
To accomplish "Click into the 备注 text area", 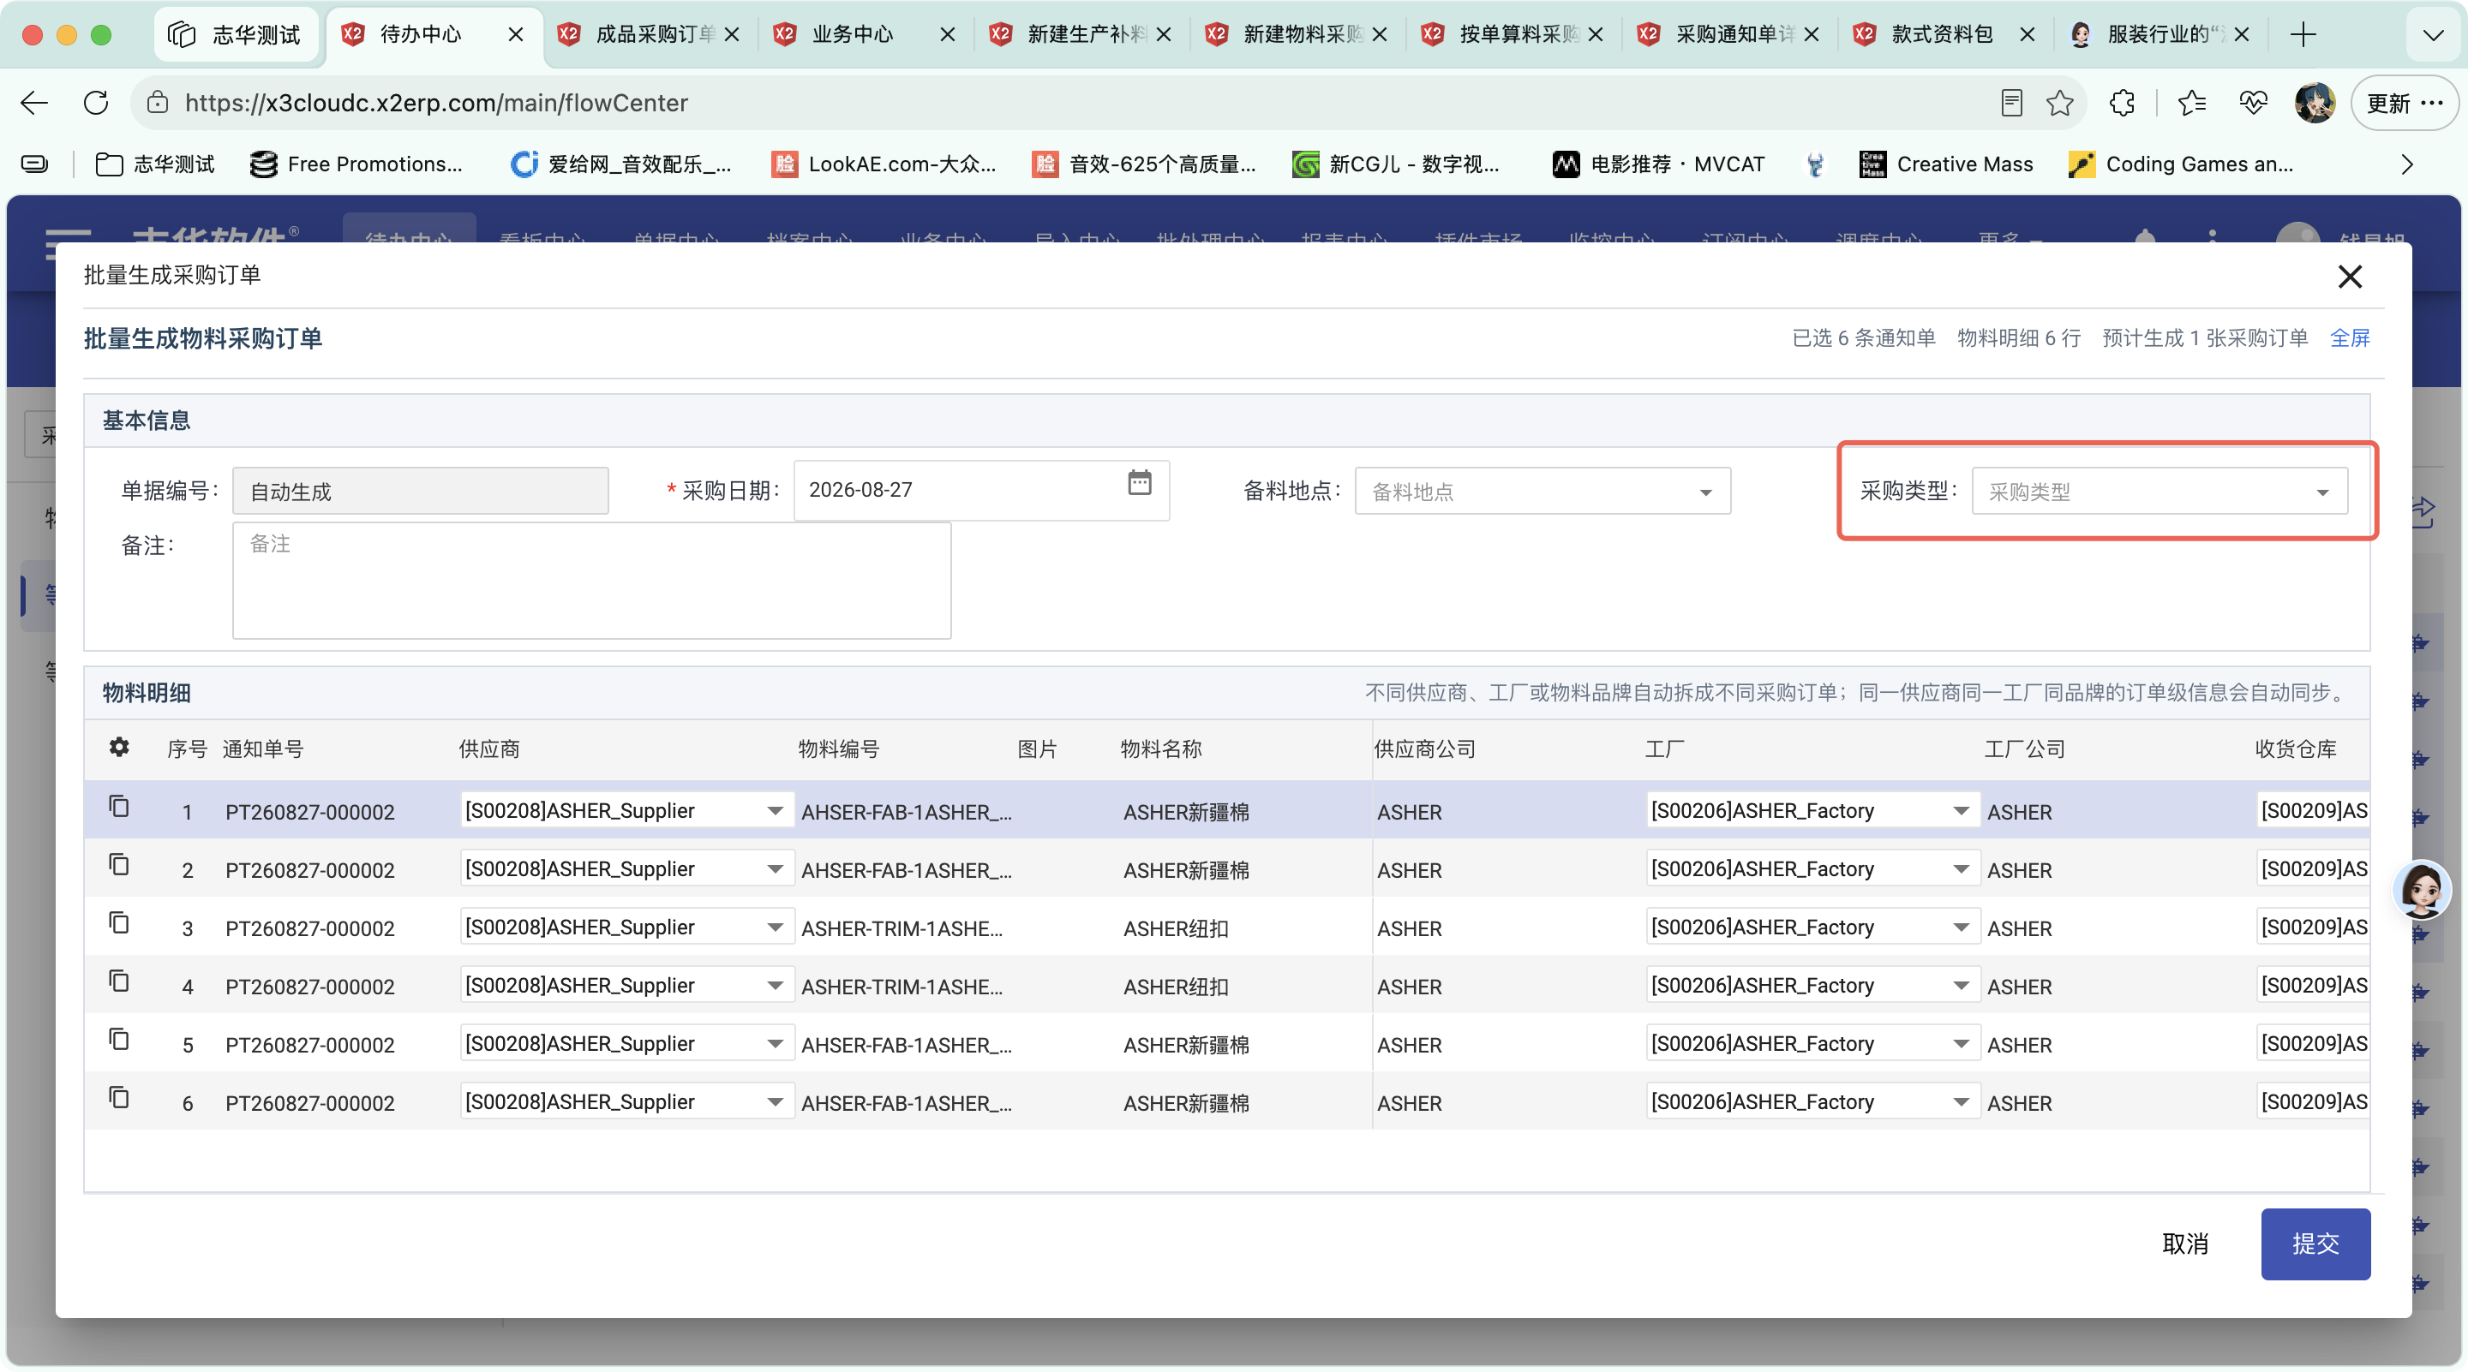I will [x=591, y=580].
